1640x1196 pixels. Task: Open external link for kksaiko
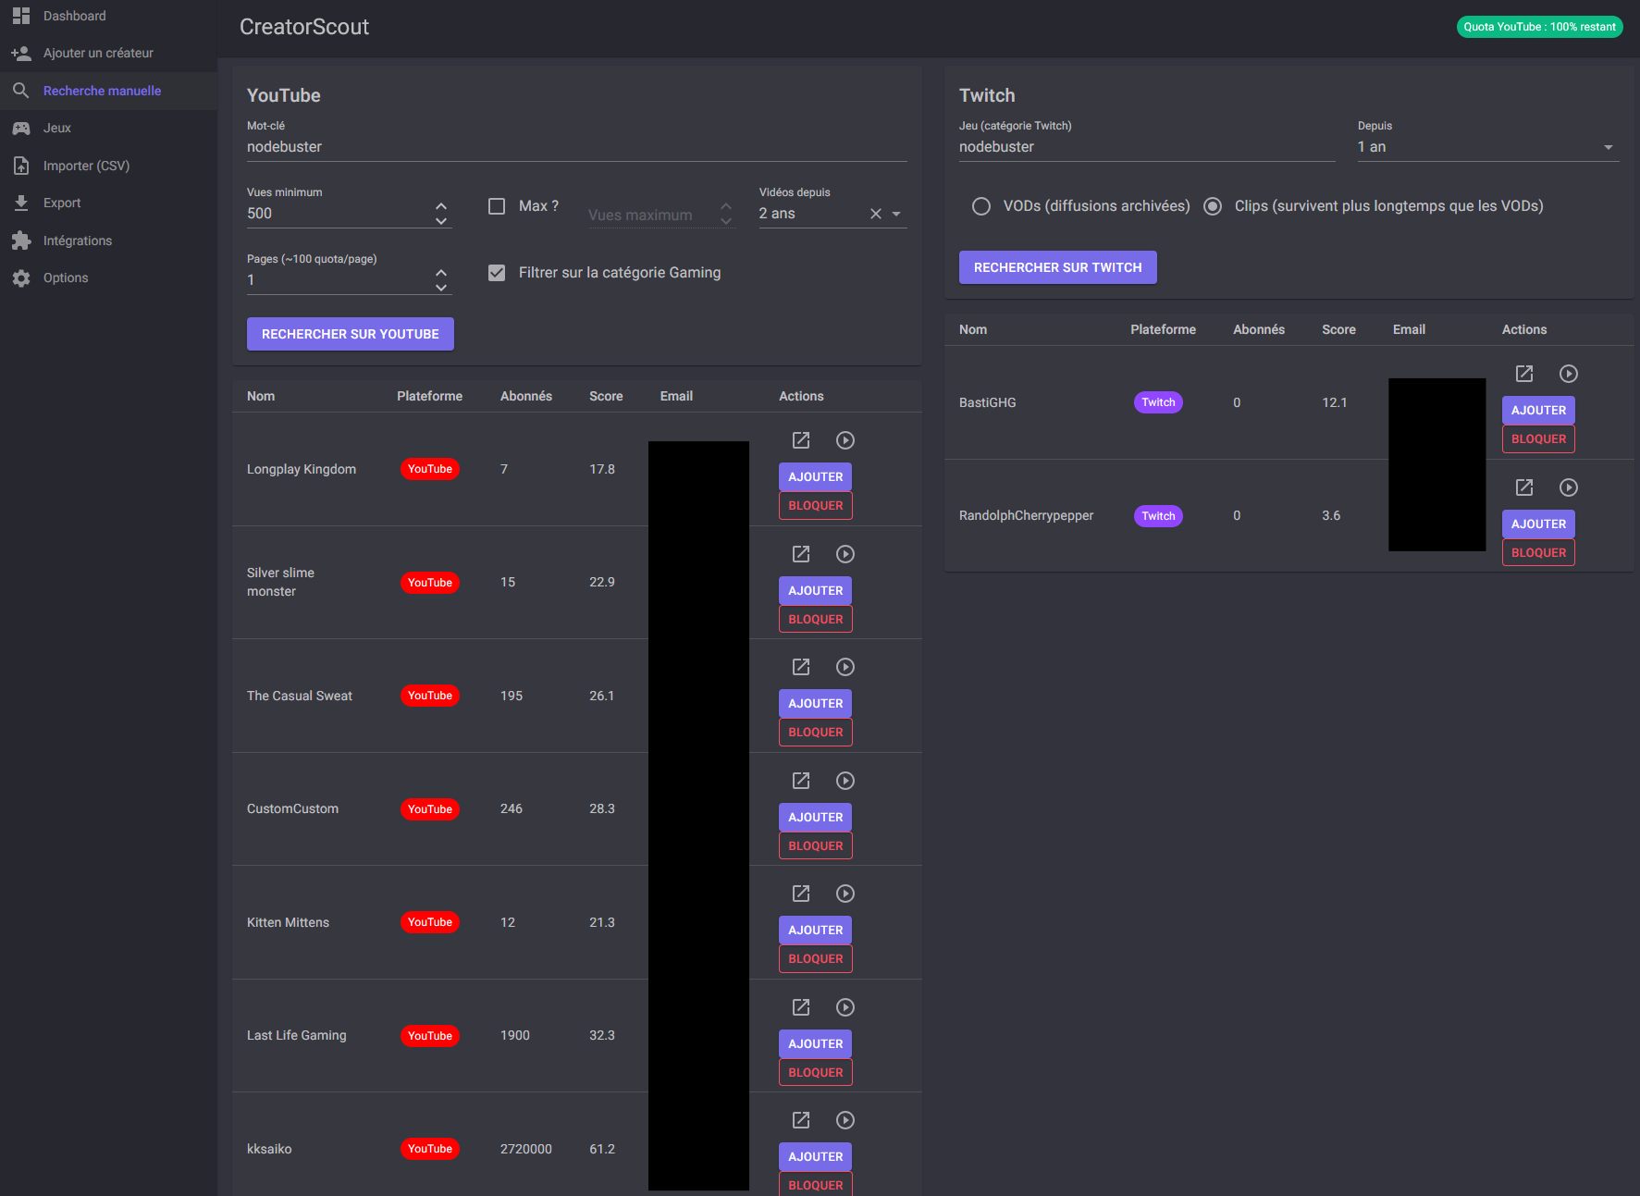coord(801,1120)
